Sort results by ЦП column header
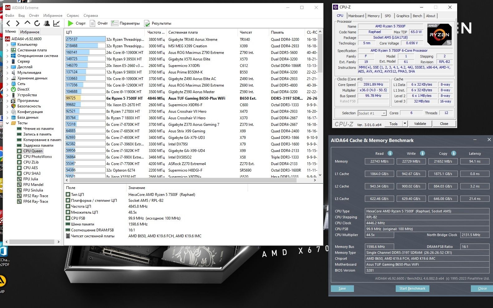The width and height of the screenshot is (493, 308). 104,32
